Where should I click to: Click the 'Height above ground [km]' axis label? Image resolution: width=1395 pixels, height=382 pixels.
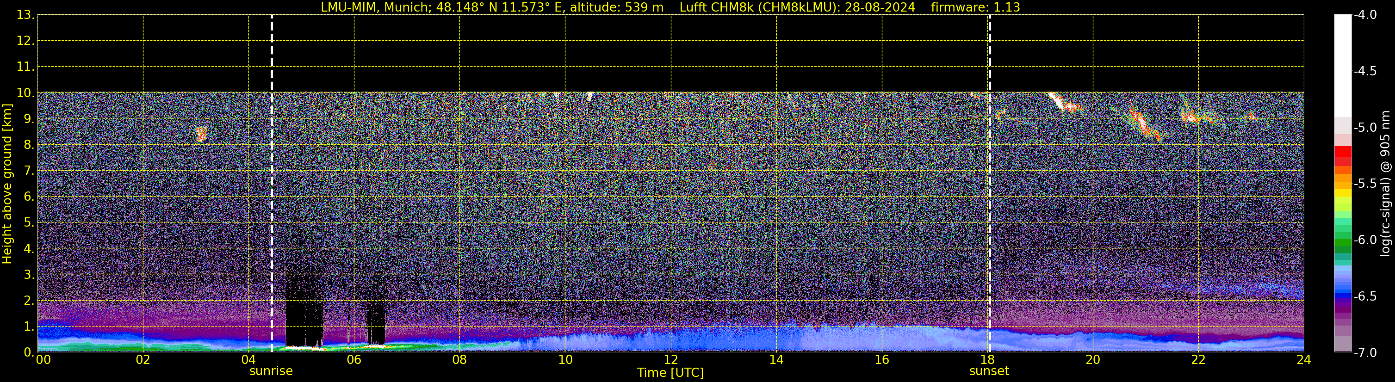click(x=7, y=184)
